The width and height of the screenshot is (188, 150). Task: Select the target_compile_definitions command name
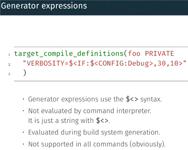pos(69,54)
